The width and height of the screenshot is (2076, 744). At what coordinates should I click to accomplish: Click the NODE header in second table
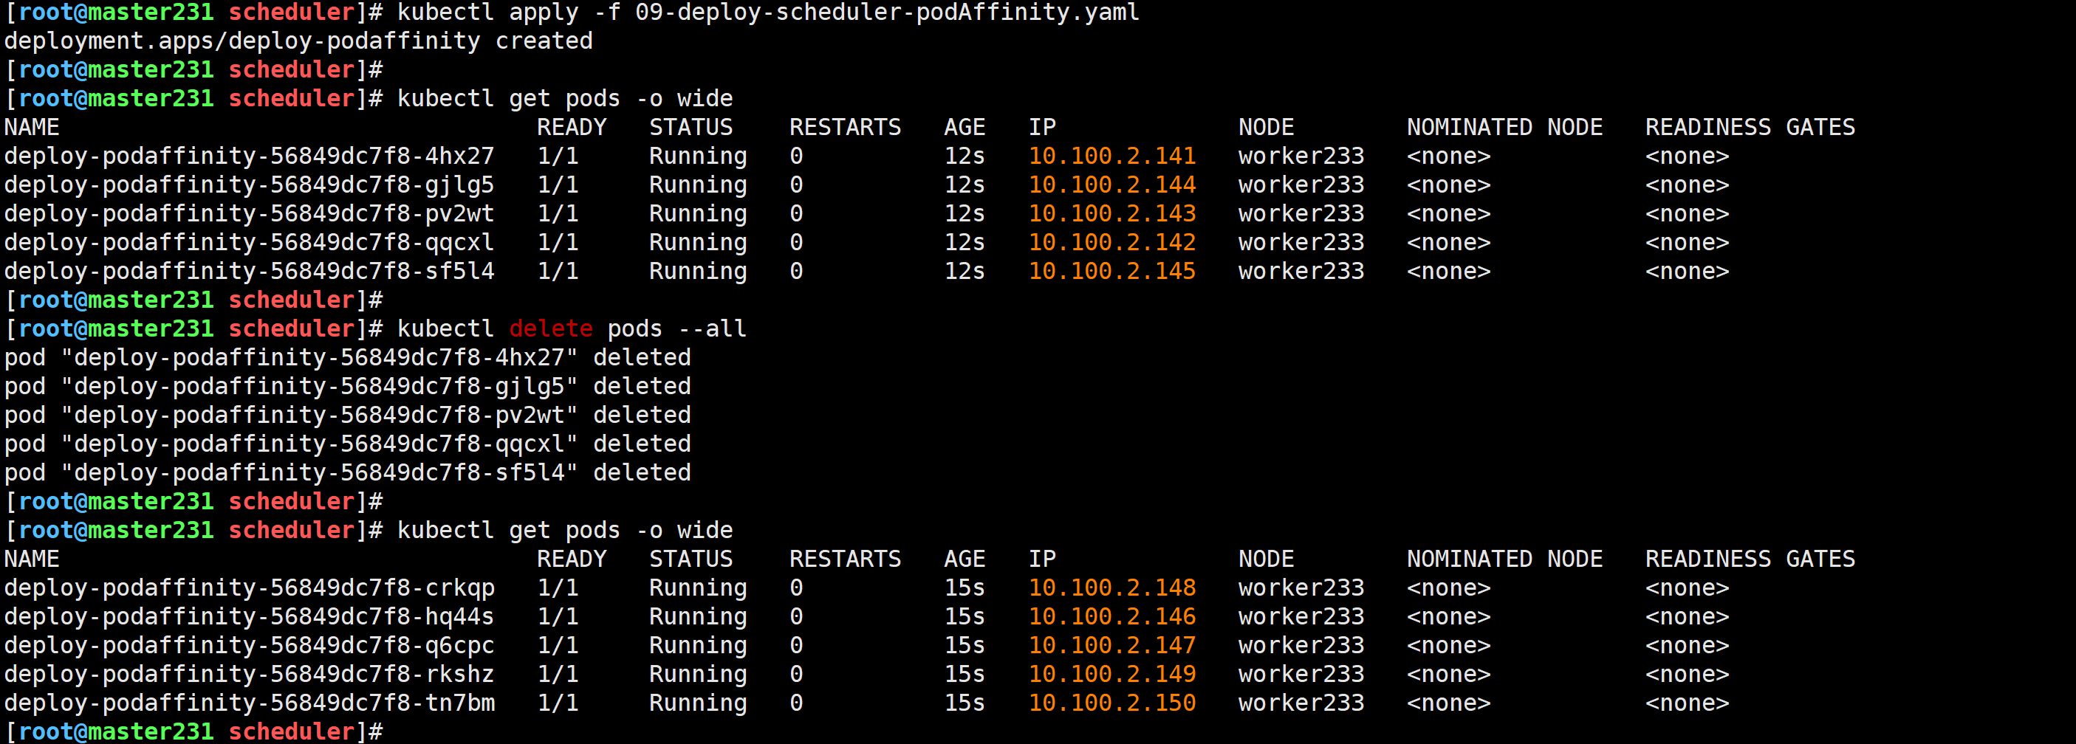click(x=1266, y=559)
